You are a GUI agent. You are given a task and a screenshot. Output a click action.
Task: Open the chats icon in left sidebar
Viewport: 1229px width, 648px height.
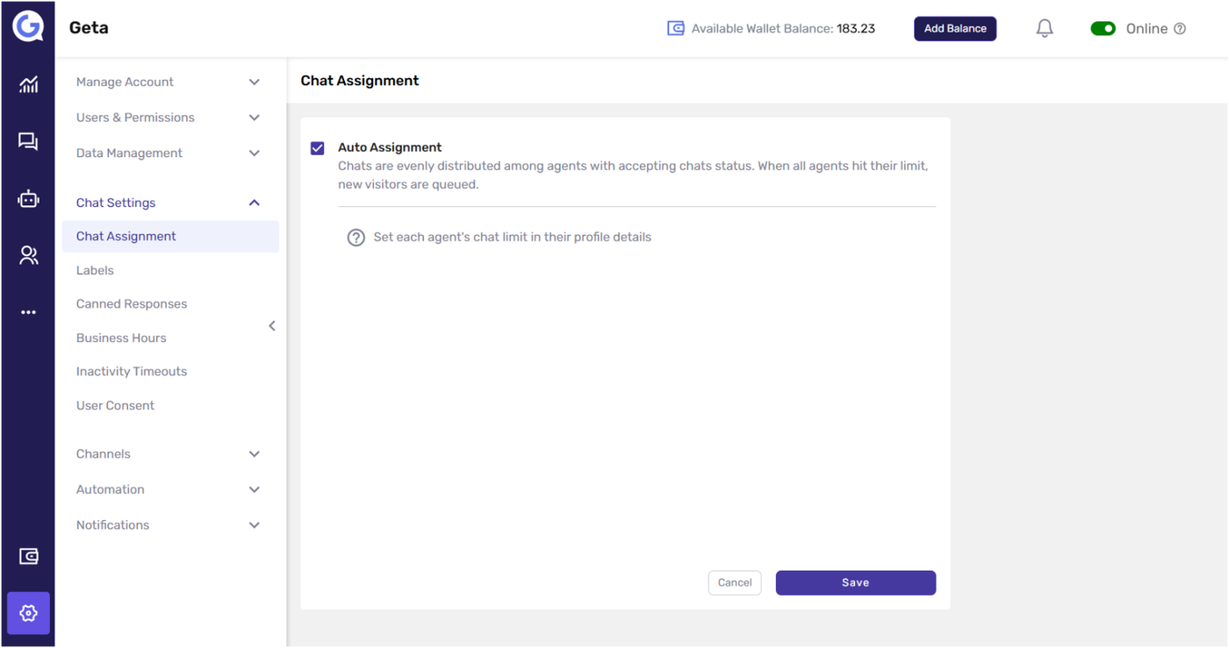tap(28, 141)
